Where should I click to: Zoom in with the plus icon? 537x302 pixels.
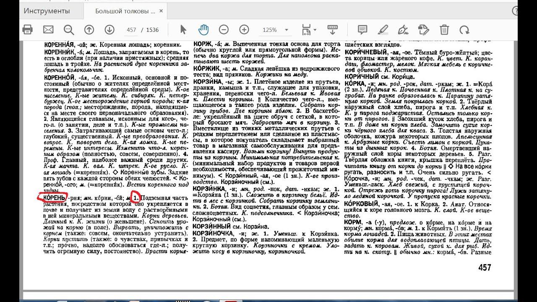coord(244,29)
